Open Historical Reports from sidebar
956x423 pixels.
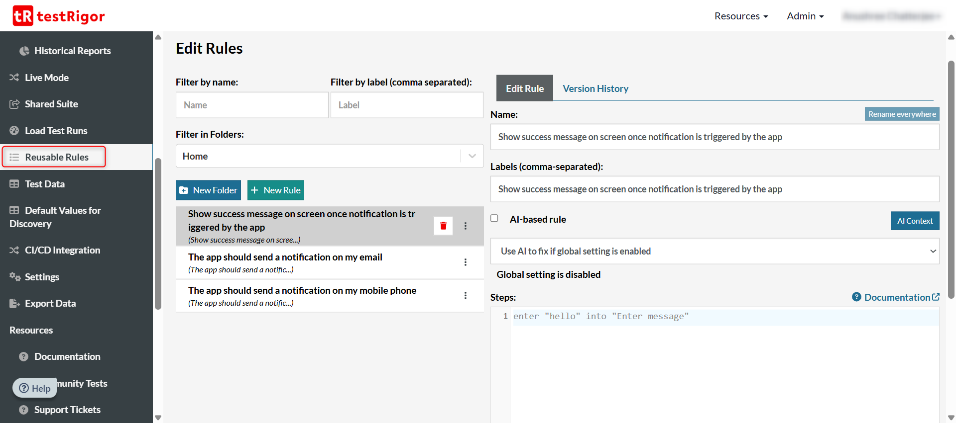(x=72, y=51)
